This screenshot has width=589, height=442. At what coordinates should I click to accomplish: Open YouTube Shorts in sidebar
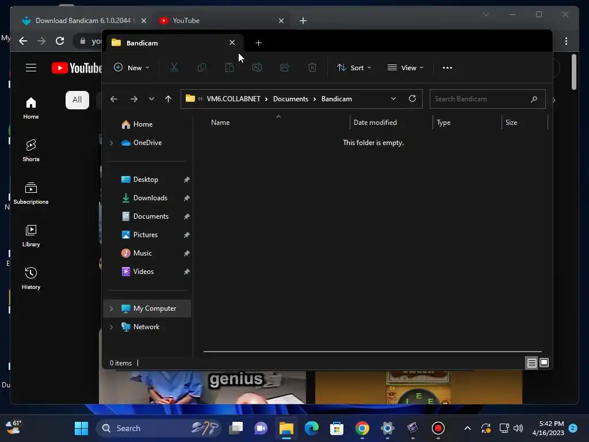[x=31, y=150]
